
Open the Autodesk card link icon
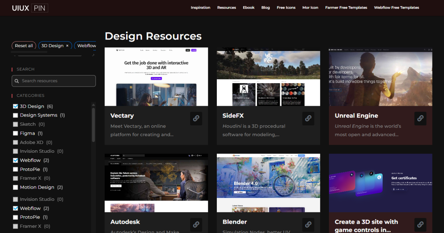click(196, 224)
